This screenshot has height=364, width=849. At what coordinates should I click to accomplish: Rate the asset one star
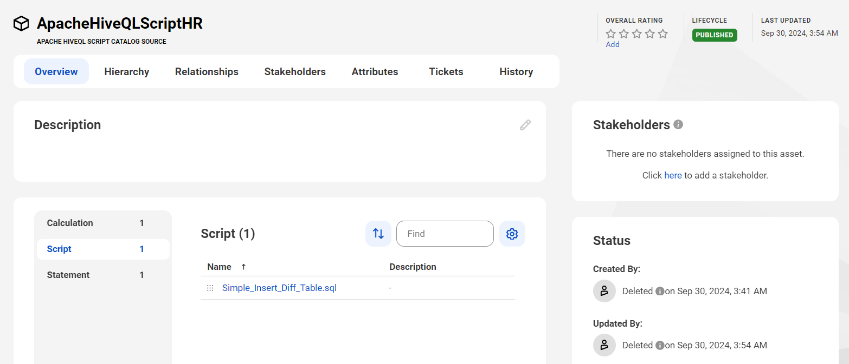click(611, 34)
